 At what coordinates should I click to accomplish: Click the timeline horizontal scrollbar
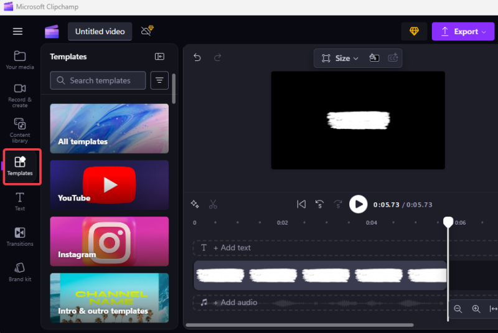(x=299, y=325)
